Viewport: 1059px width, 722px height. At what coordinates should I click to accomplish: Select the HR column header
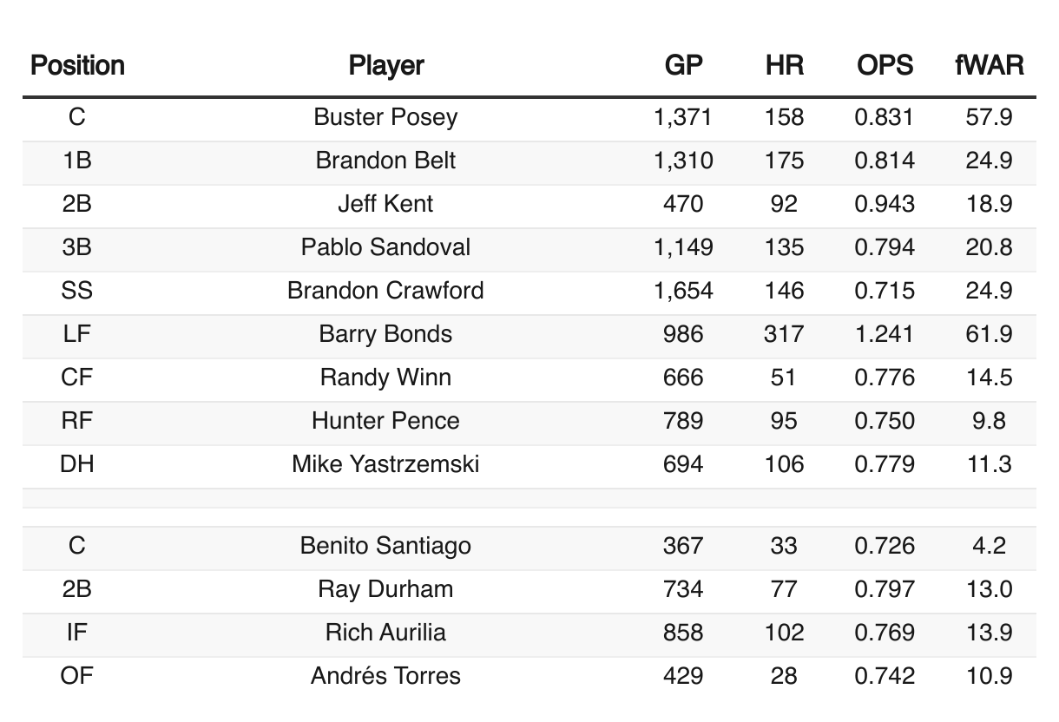click(785, 66)
